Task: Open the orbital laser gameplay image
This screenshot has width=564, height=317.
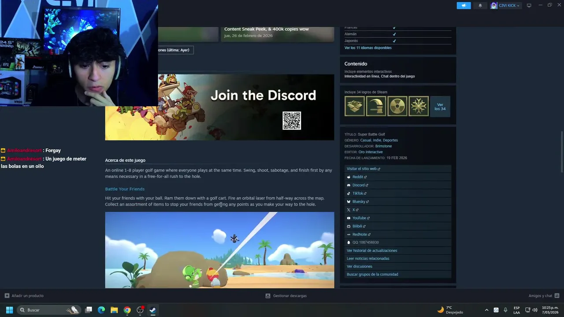Action: (219, 250)
